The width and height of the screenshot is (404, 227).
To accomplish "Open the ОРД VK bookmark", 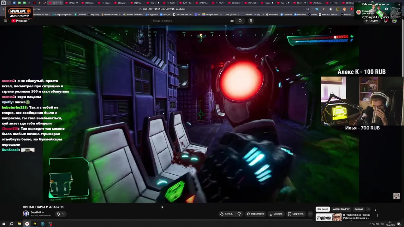I will [165, 15].
